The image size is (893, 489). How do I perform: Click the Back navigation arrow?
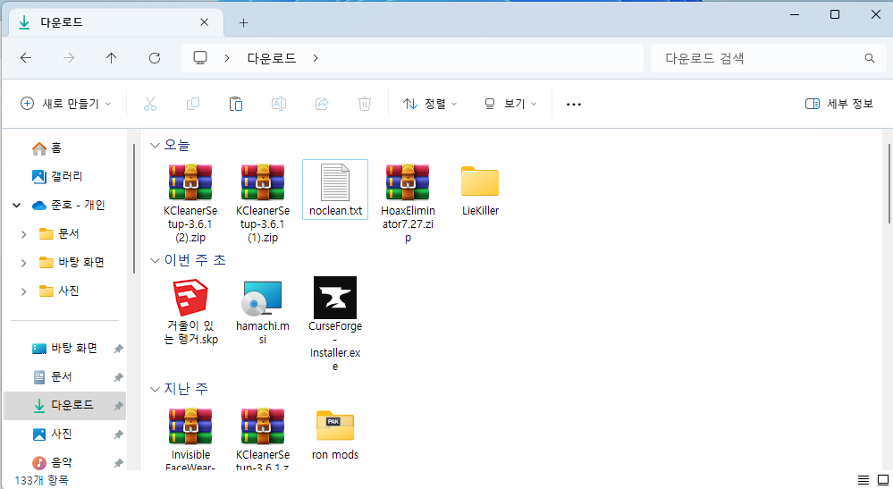[26, 58]
